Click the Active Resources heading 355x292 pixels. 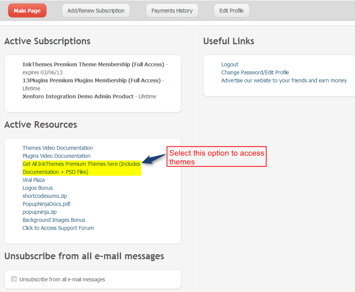(x=41, y=125)
